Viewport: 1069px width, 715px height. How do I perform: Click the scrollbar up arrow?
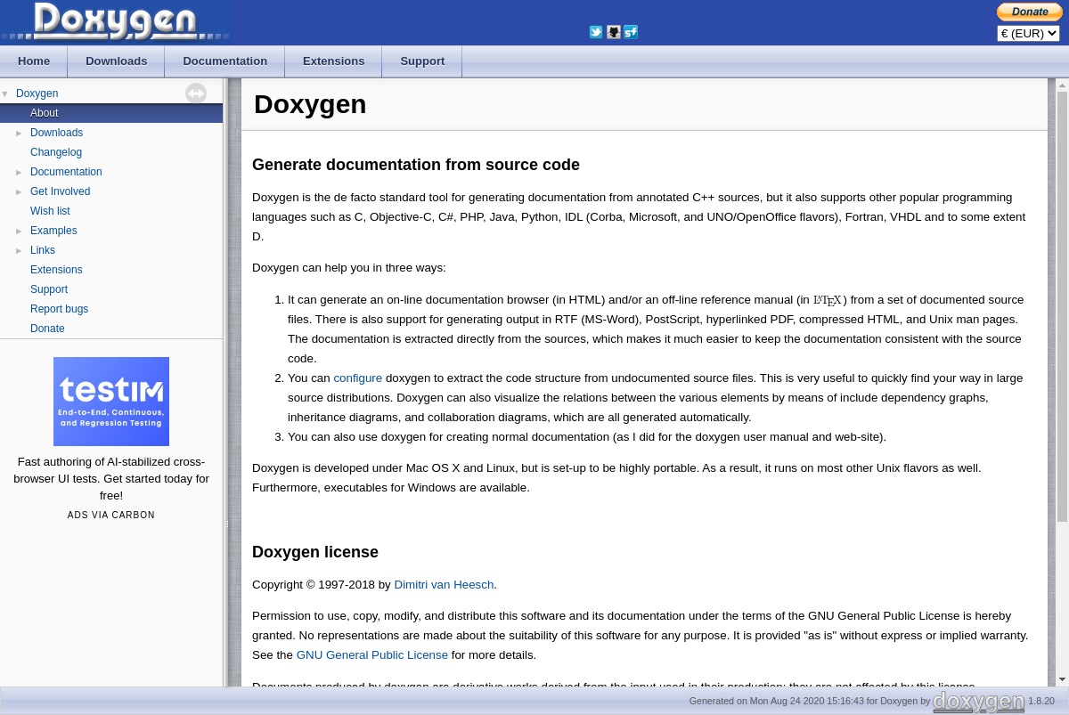point(1062,85)
